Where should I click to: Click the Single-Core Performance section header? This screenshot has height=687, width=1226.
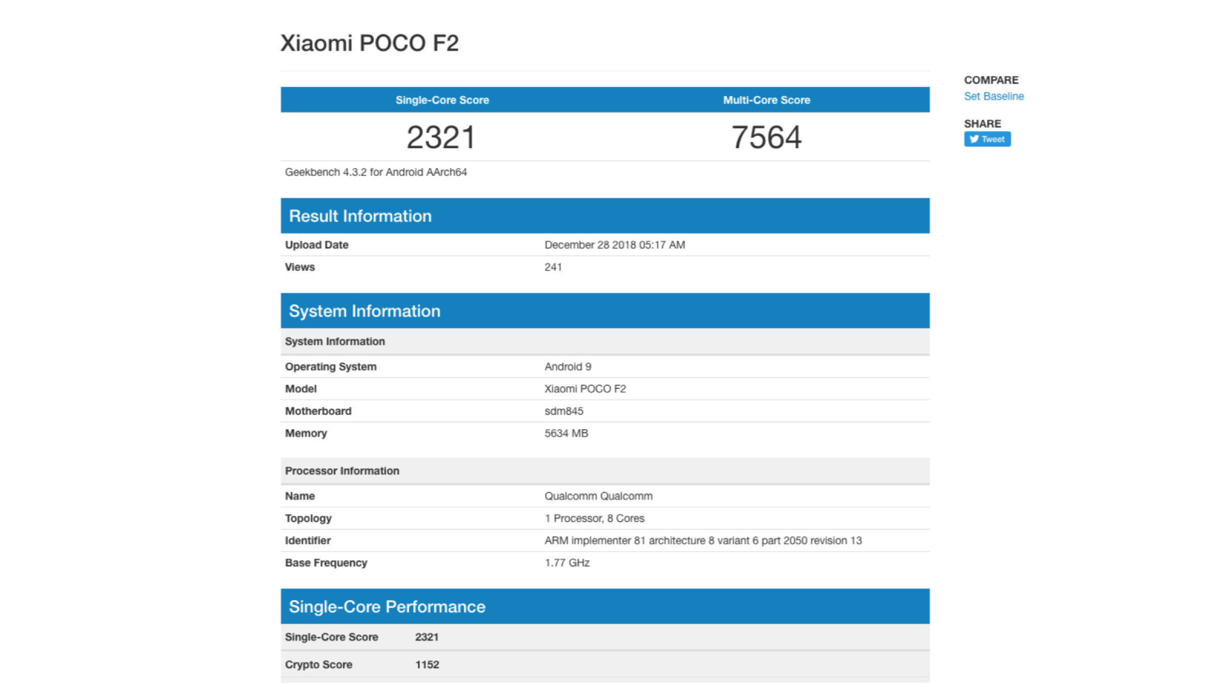pyautogui.click(x=387, y=606)
